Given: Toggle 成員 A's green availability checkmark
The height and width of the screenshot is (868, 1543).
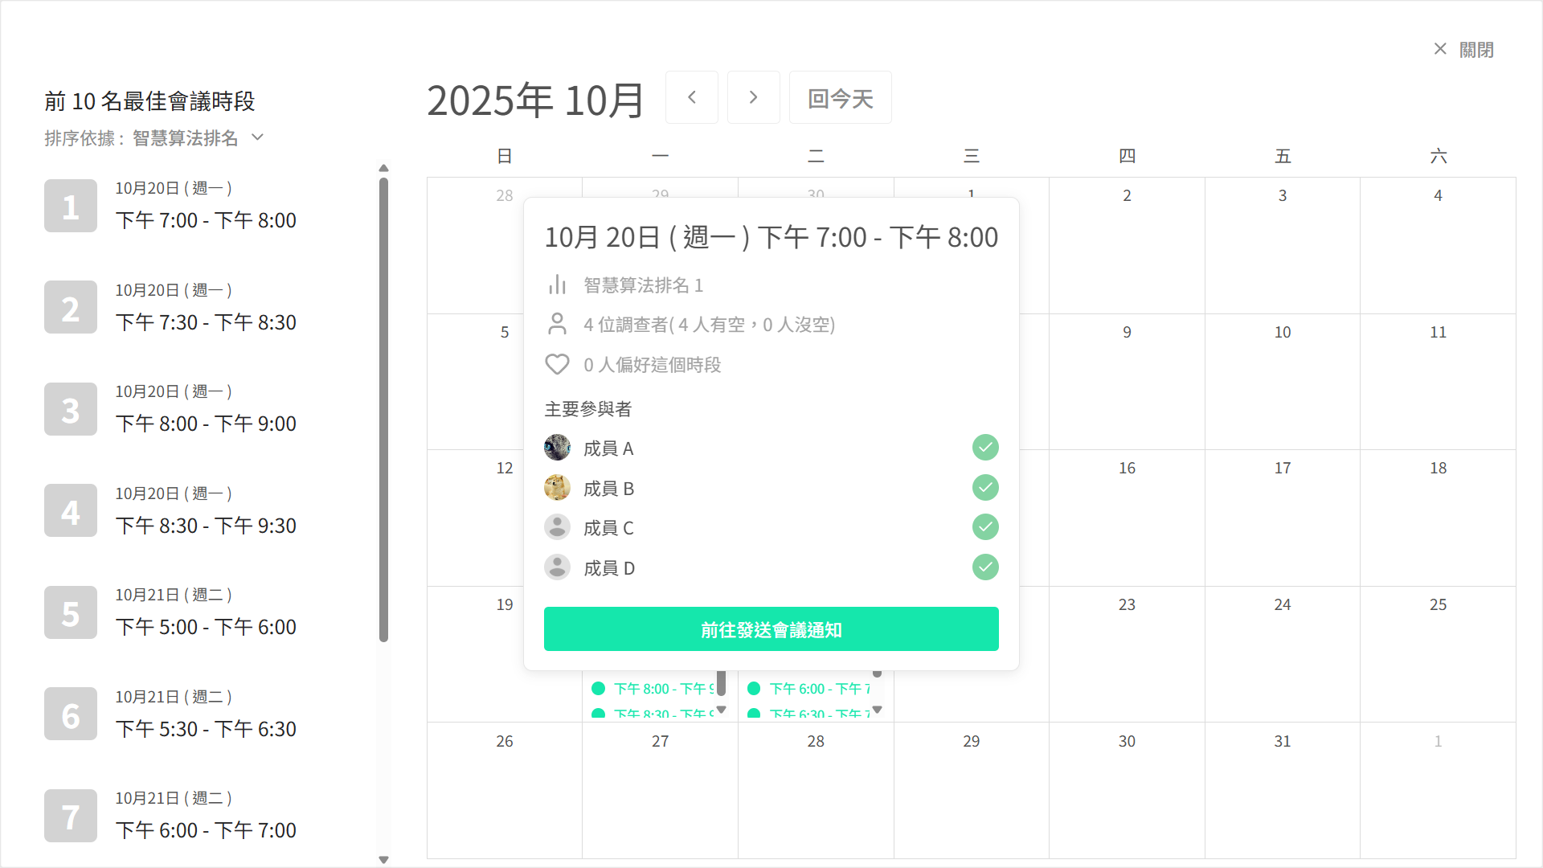Looking at the screenshot, I should point(984,448).
